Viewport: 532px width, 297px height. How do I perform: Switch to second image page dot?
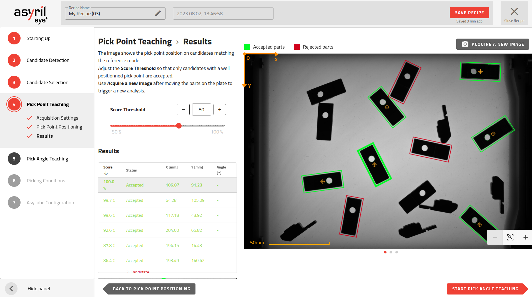(x=391, y=252)
